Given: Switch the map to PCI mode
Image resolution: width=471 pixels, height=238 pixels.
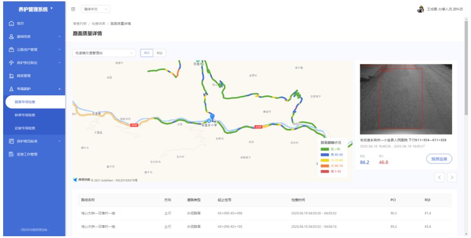Looking at the screenshot, I should (x=146, y=53).
